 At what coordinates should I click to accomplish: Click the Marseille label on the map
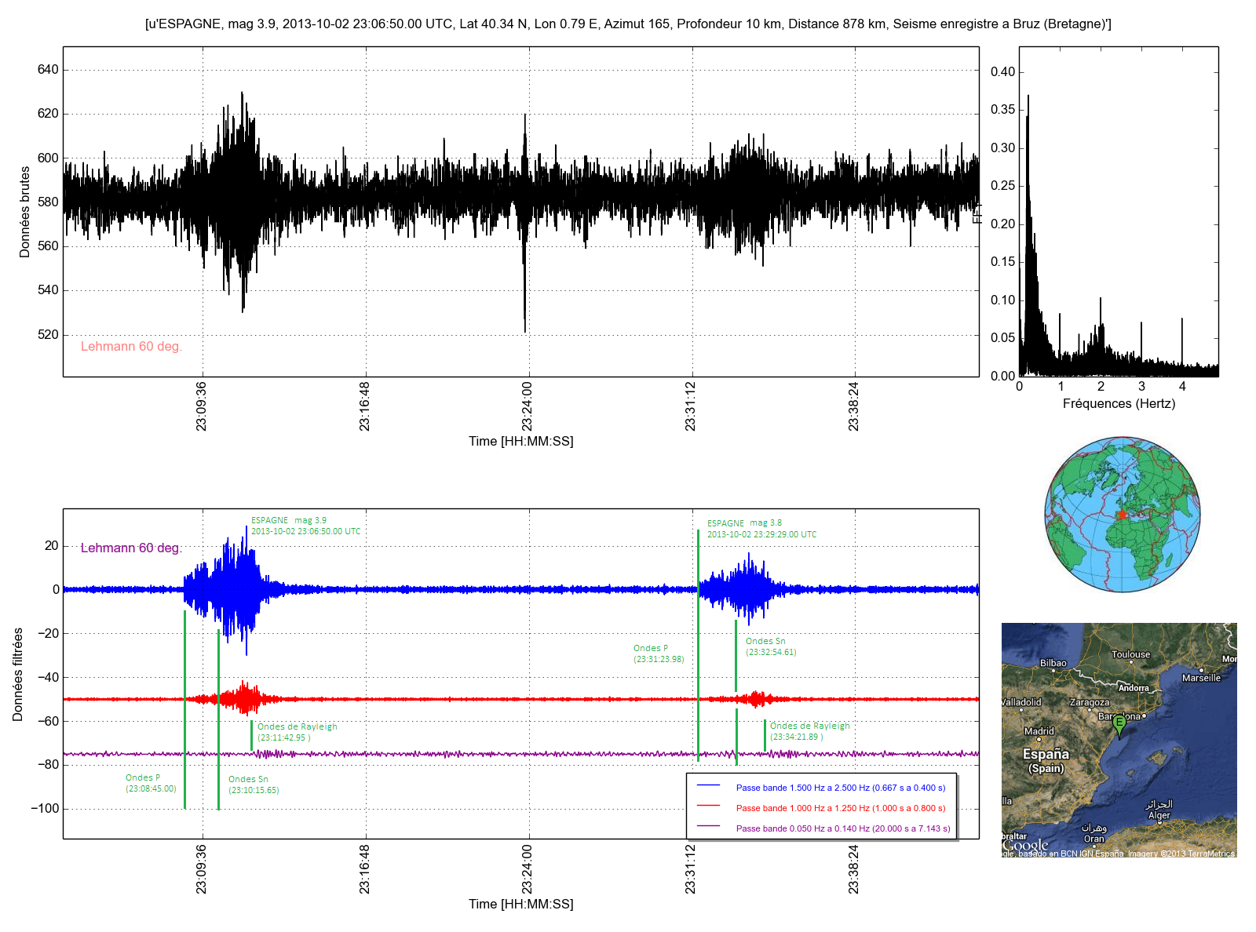1201,678
